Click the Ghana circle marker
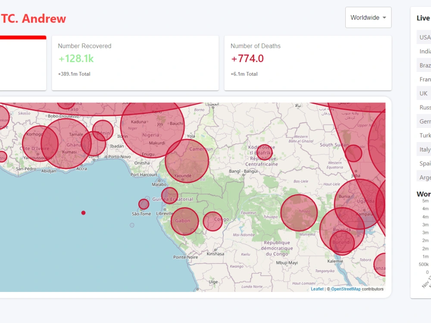 [x=66, y=143]
